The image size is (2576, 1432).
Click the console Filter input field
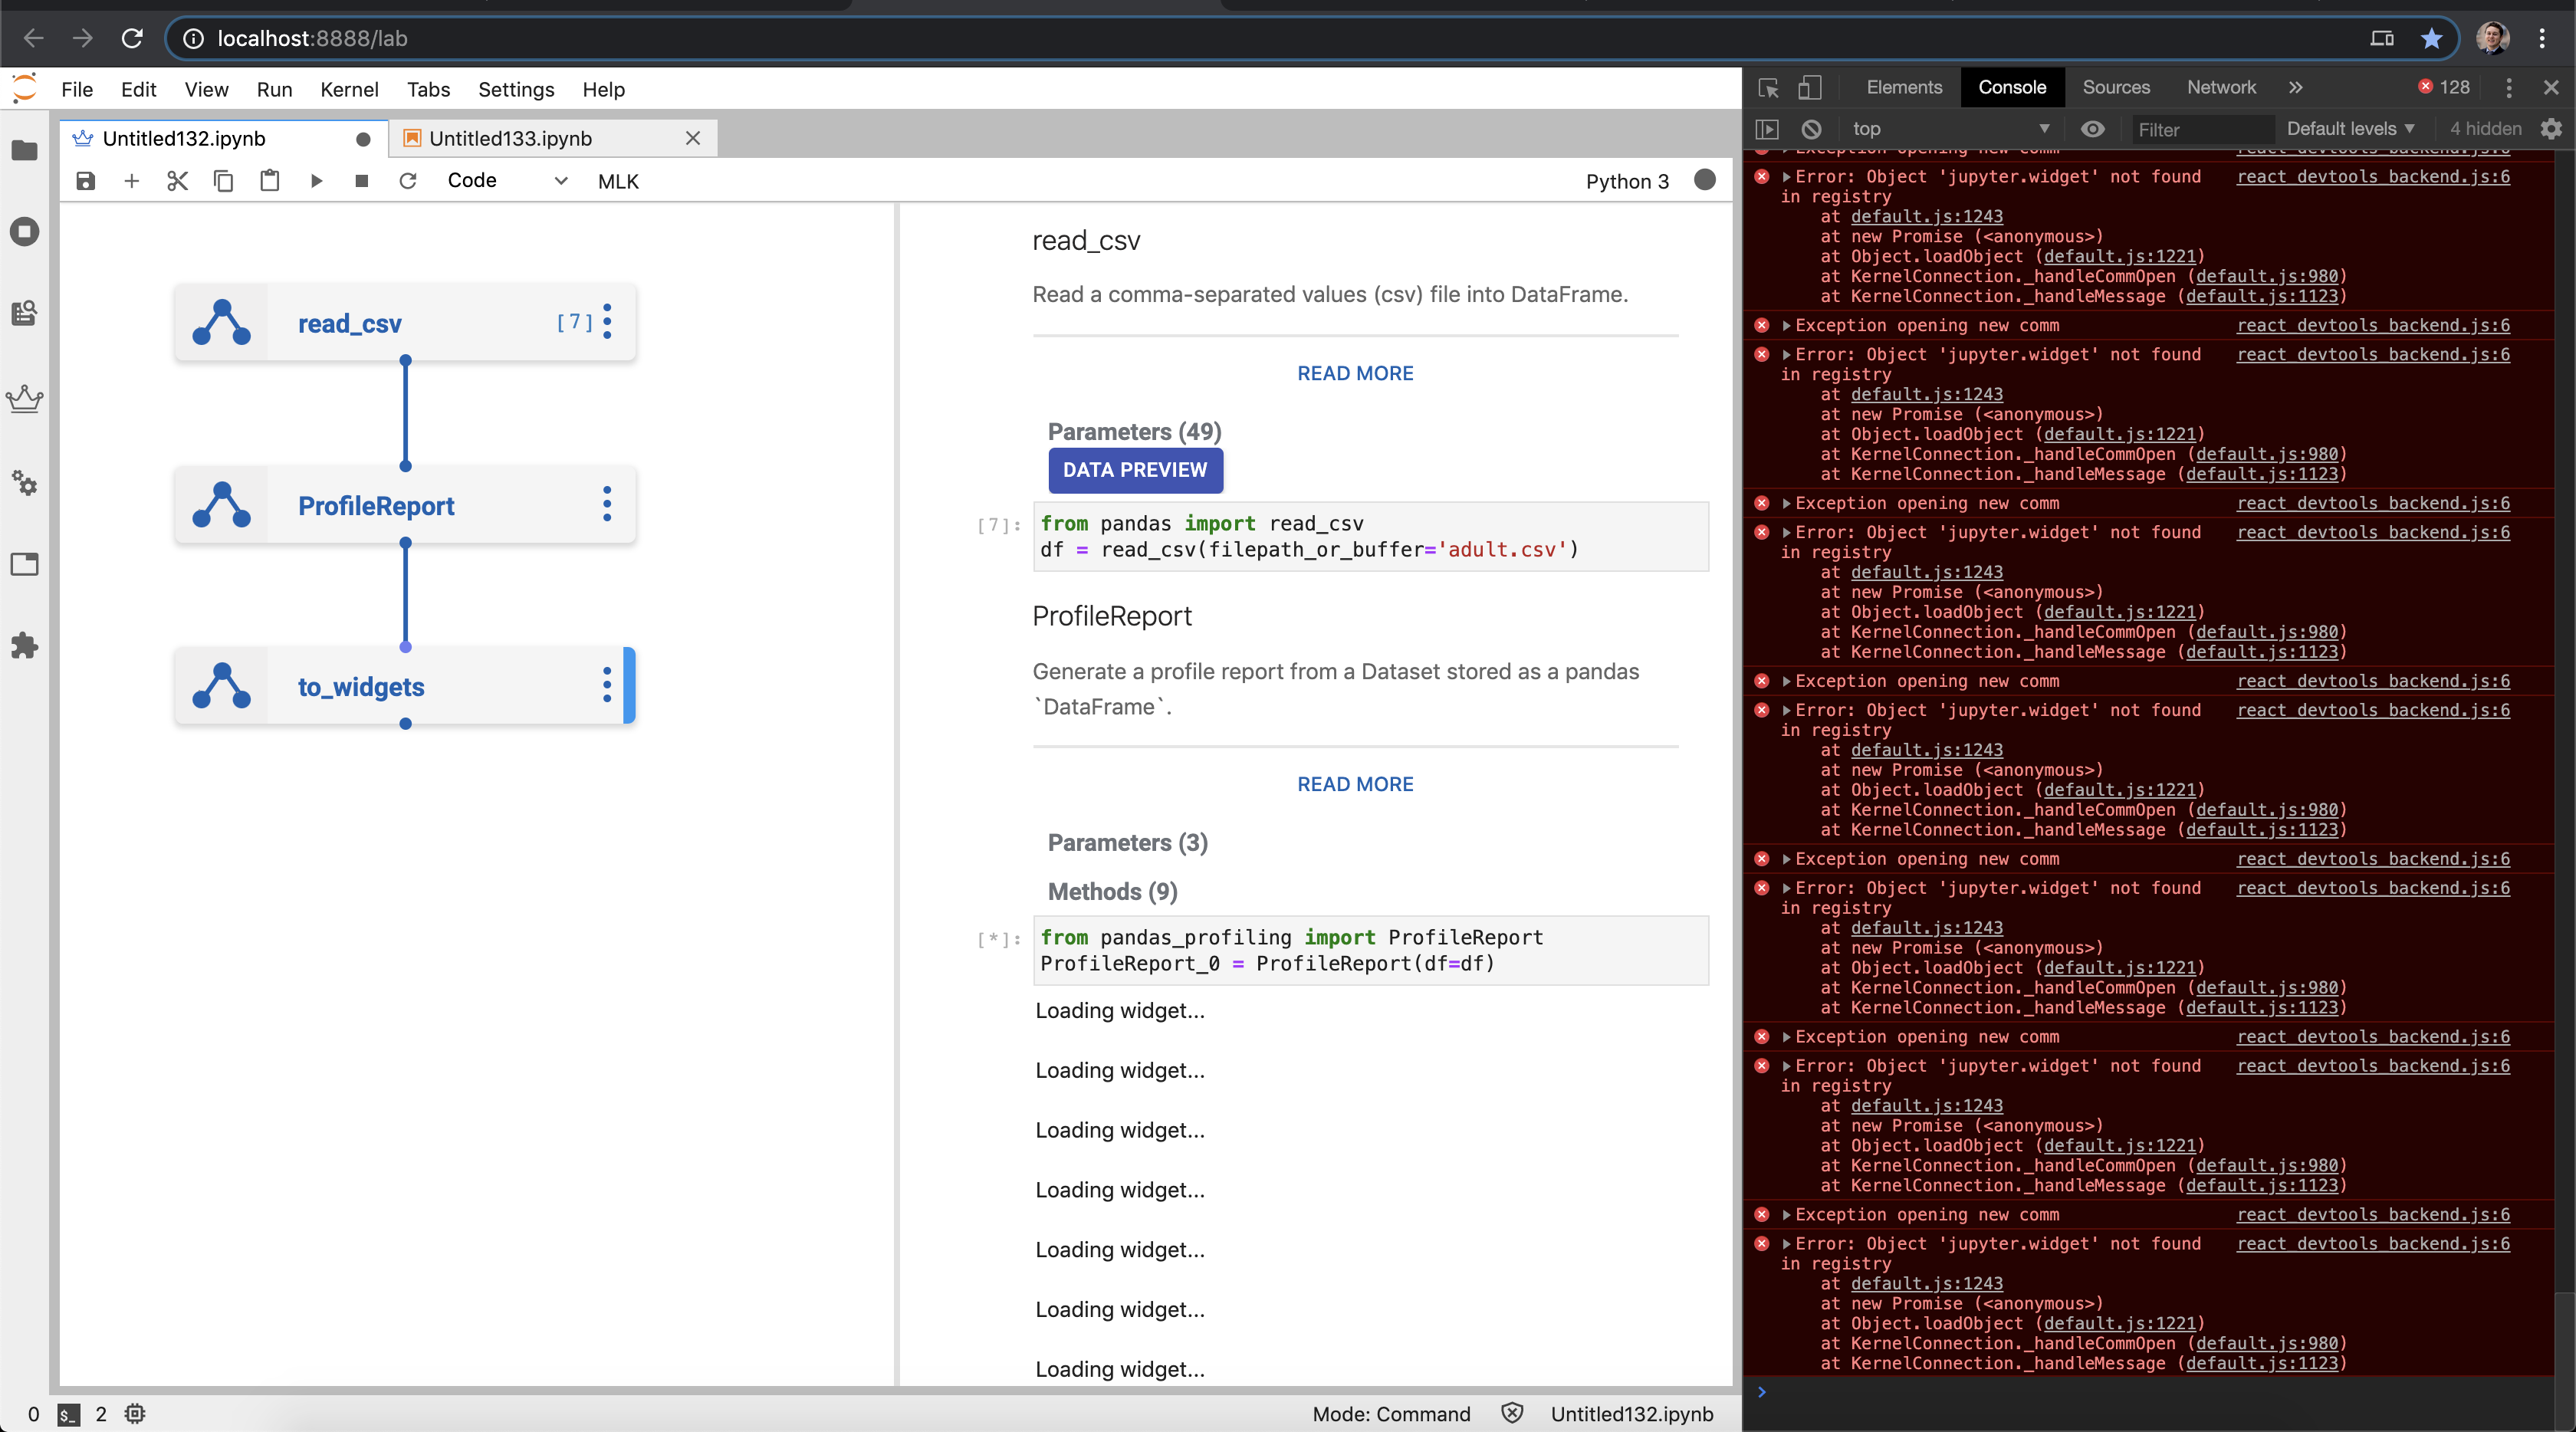click(x=2200, y=130)
